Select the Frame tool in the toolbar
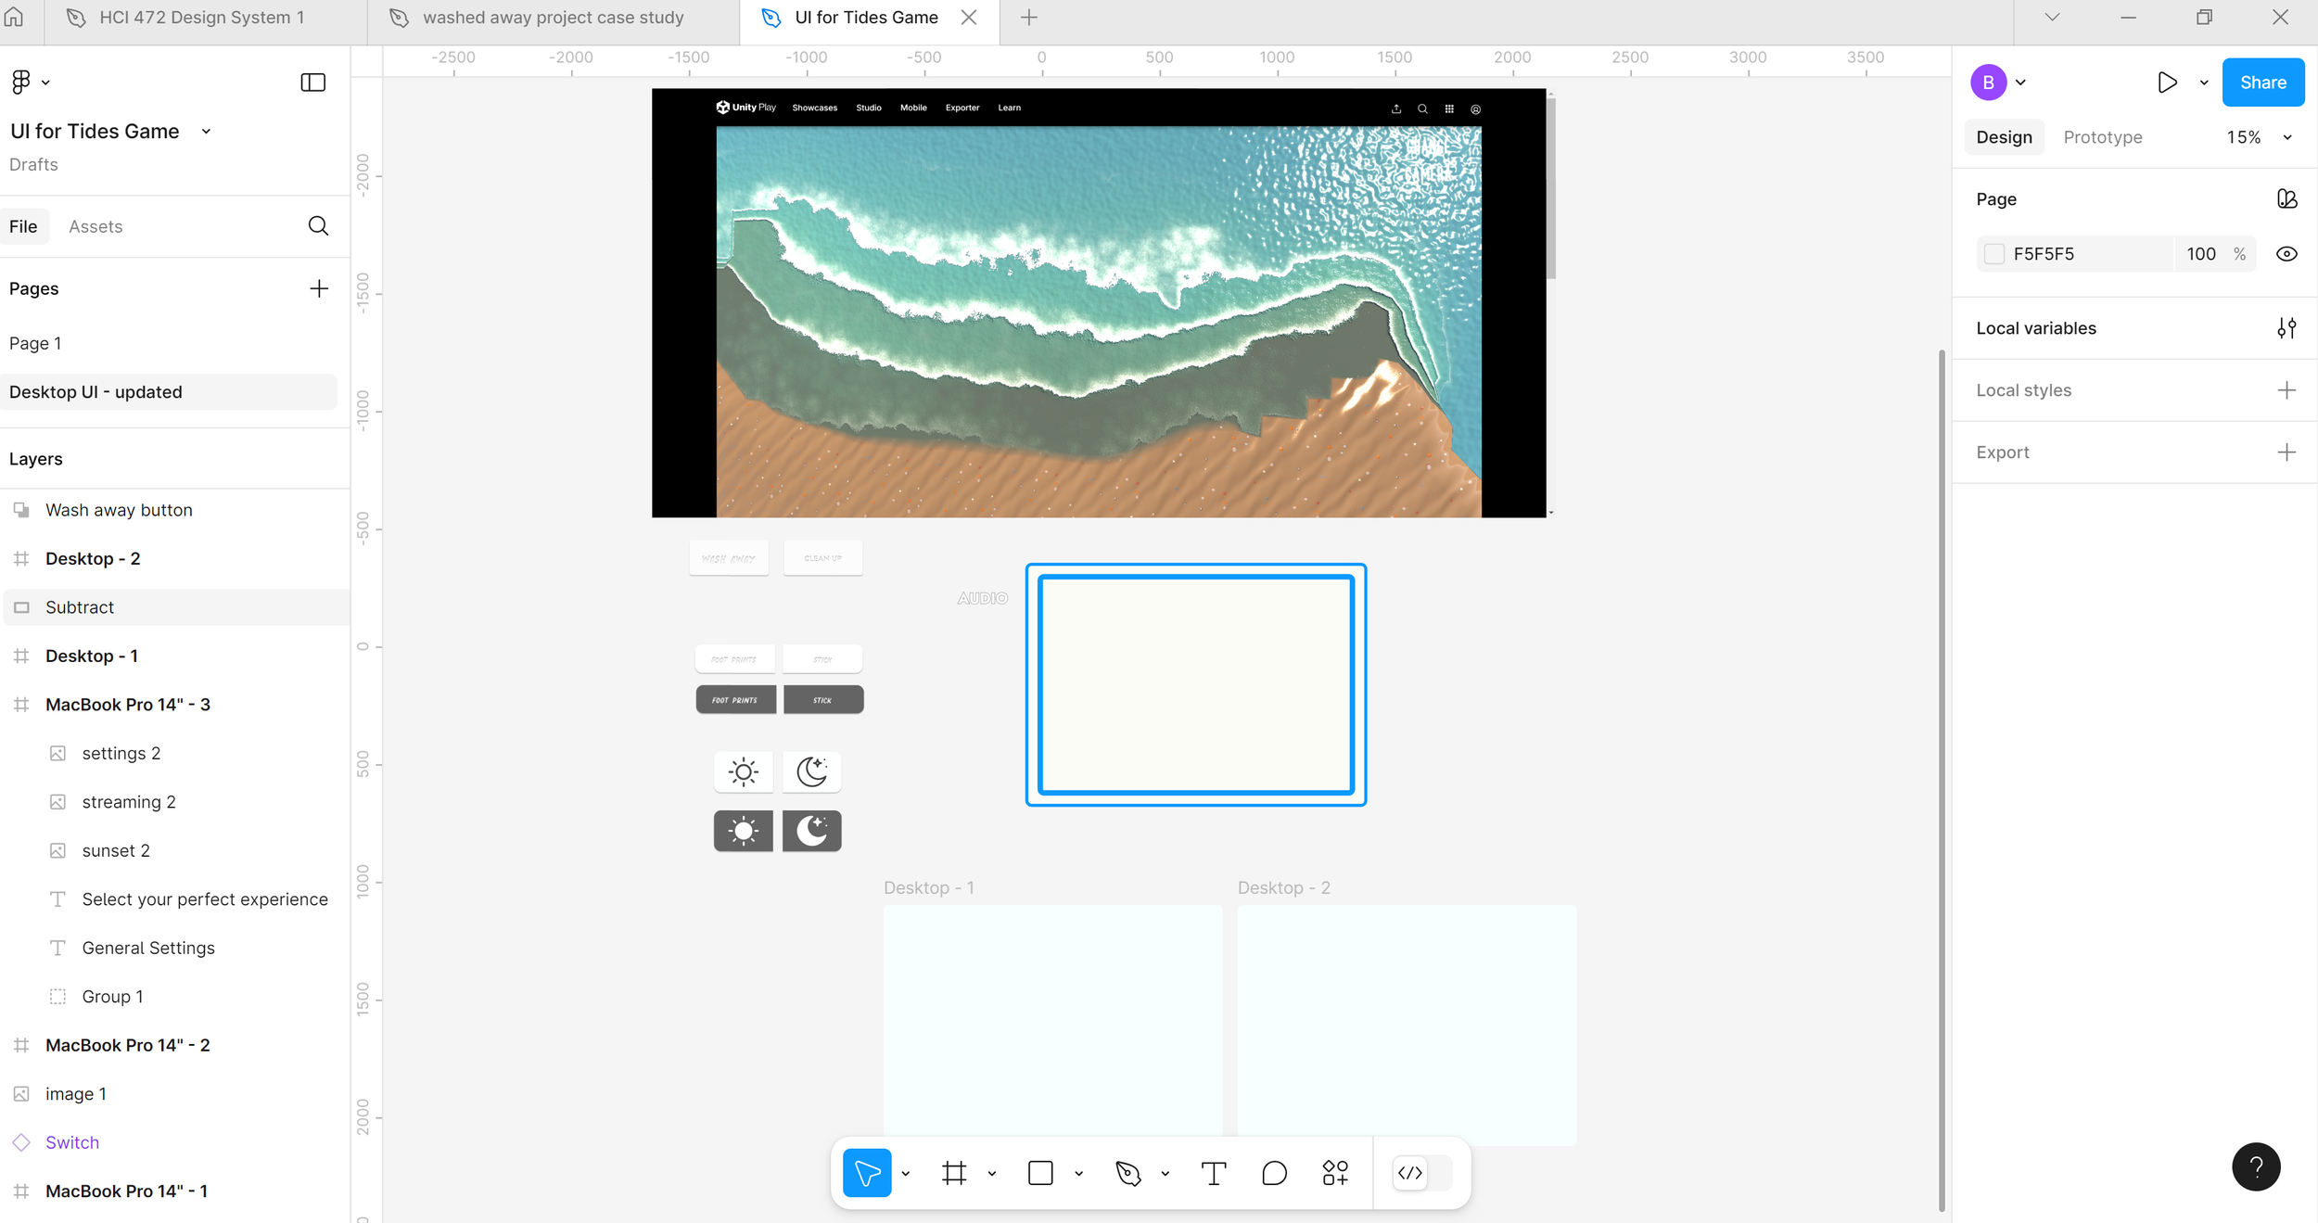 tap(954, 1173)
